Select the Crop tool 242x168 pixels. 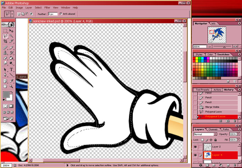pyautogui.click(x=5, y=41)
